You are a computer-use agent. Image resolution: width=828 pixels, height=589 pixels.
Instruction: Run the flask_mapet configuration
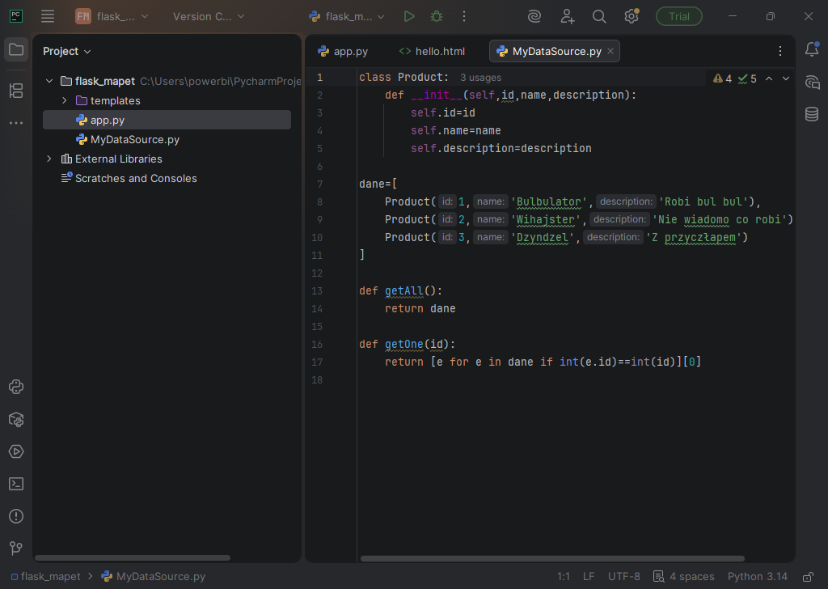click(408, 16)
